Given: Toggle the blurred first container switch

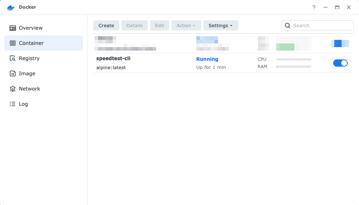Looking at the screenshot, I should [340, 43].
